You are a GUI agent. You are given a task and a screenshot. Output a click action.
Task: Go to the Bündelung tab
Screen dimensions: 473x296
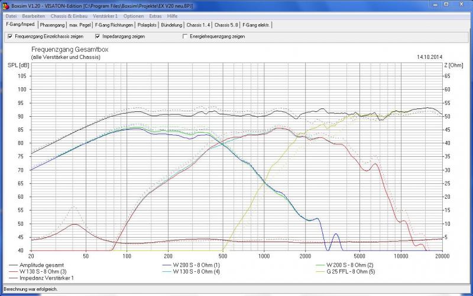(x=171, y=25)
